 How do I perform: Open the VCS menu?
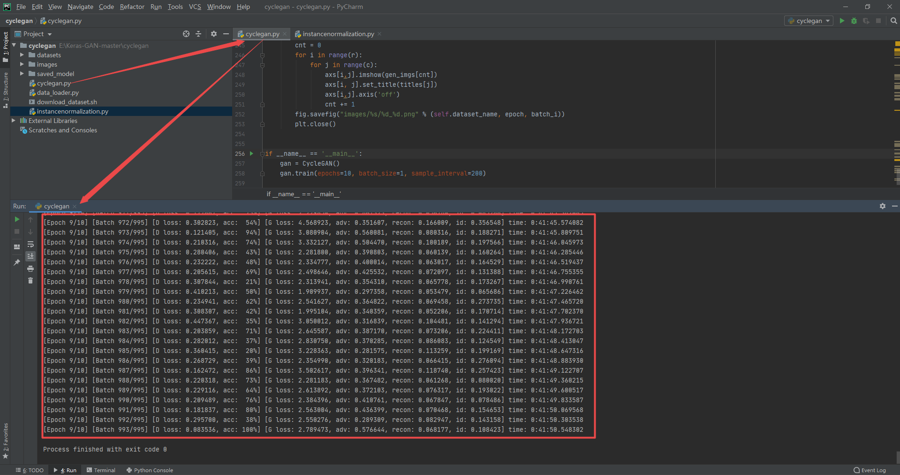[x=195, y=7]
